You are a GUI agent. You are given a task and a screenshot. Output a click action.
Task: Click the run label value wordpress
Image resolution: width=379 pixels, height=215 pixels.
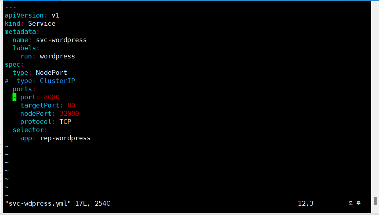pyautogui.click(x=57, y=56)
